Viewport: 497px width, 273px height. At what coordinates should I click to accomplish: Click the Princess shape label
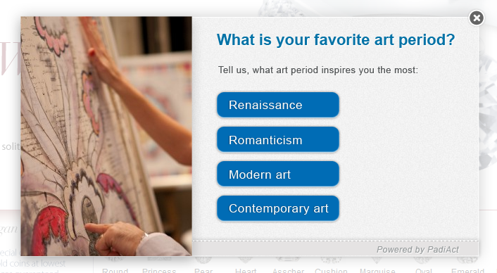[159, 271]
